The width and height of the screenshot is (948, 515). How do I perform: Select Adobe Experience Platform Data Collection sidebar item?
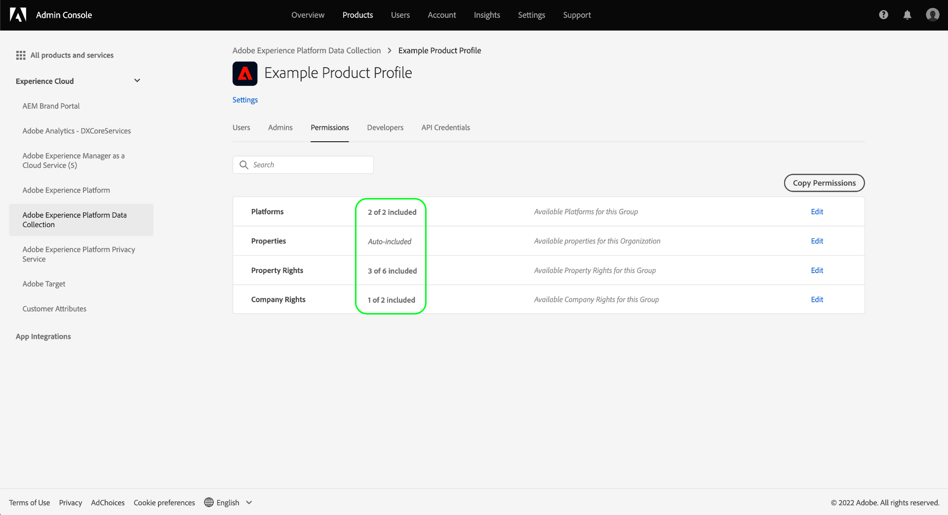tap(81, 220)
